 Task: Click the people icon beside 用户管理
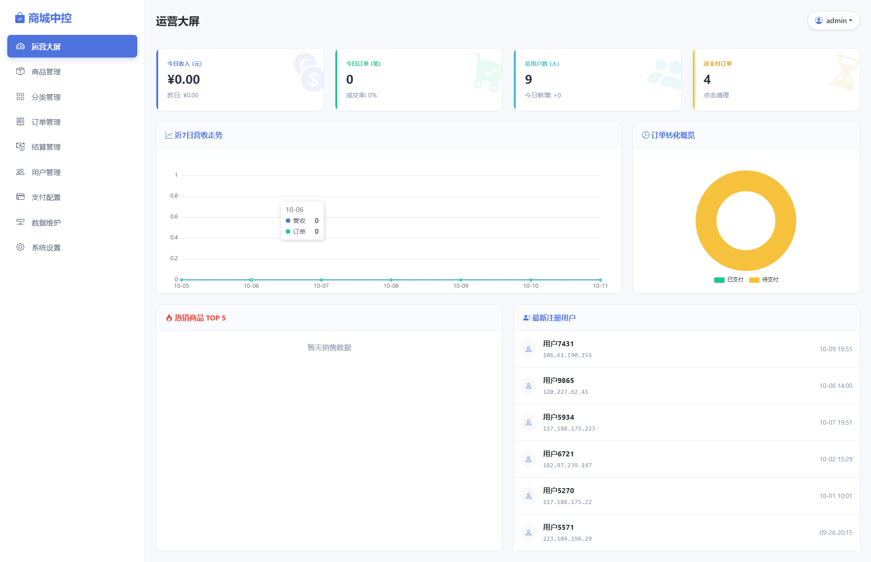point(20,172)
